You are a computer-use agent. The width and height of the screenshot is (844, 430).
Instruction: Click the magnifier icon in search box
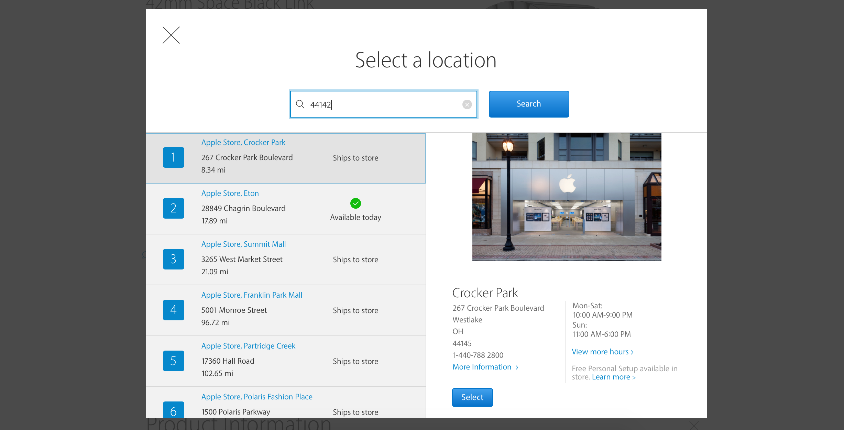300,104
